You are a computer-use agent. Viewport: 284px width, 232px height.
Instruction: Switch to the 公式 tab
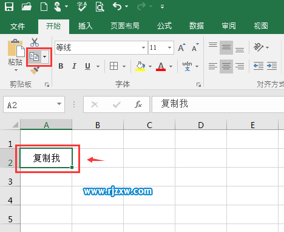(164, 26)
